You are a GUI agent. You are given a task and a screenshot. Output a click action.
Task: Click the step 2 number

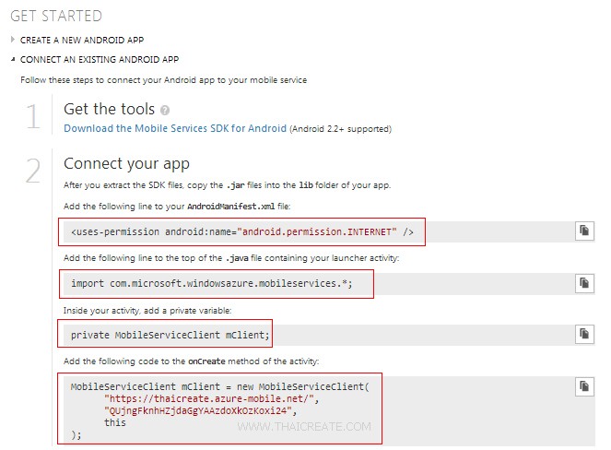pyautogui.click(x=33, y=171)
